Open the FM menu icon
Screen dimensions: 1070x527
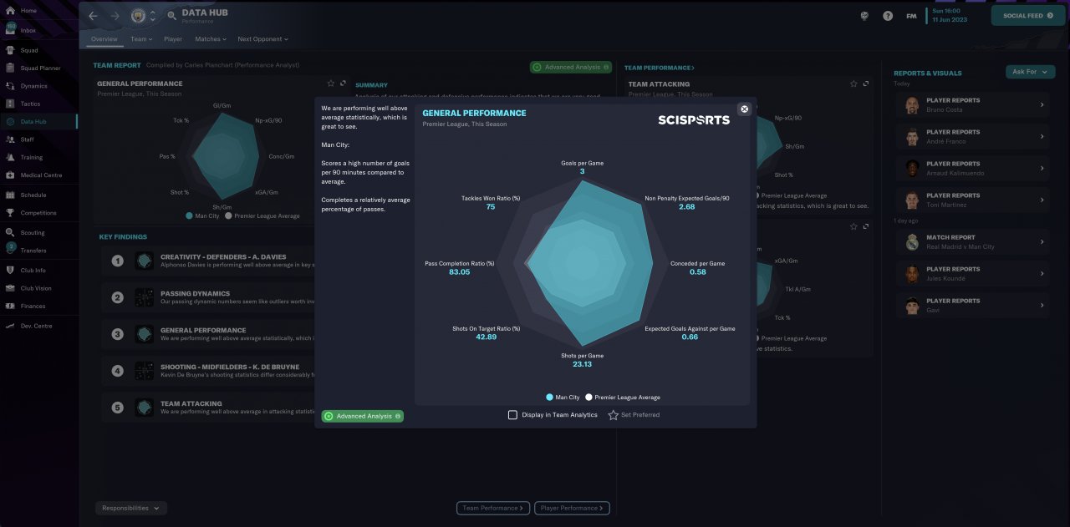point(911,16)
